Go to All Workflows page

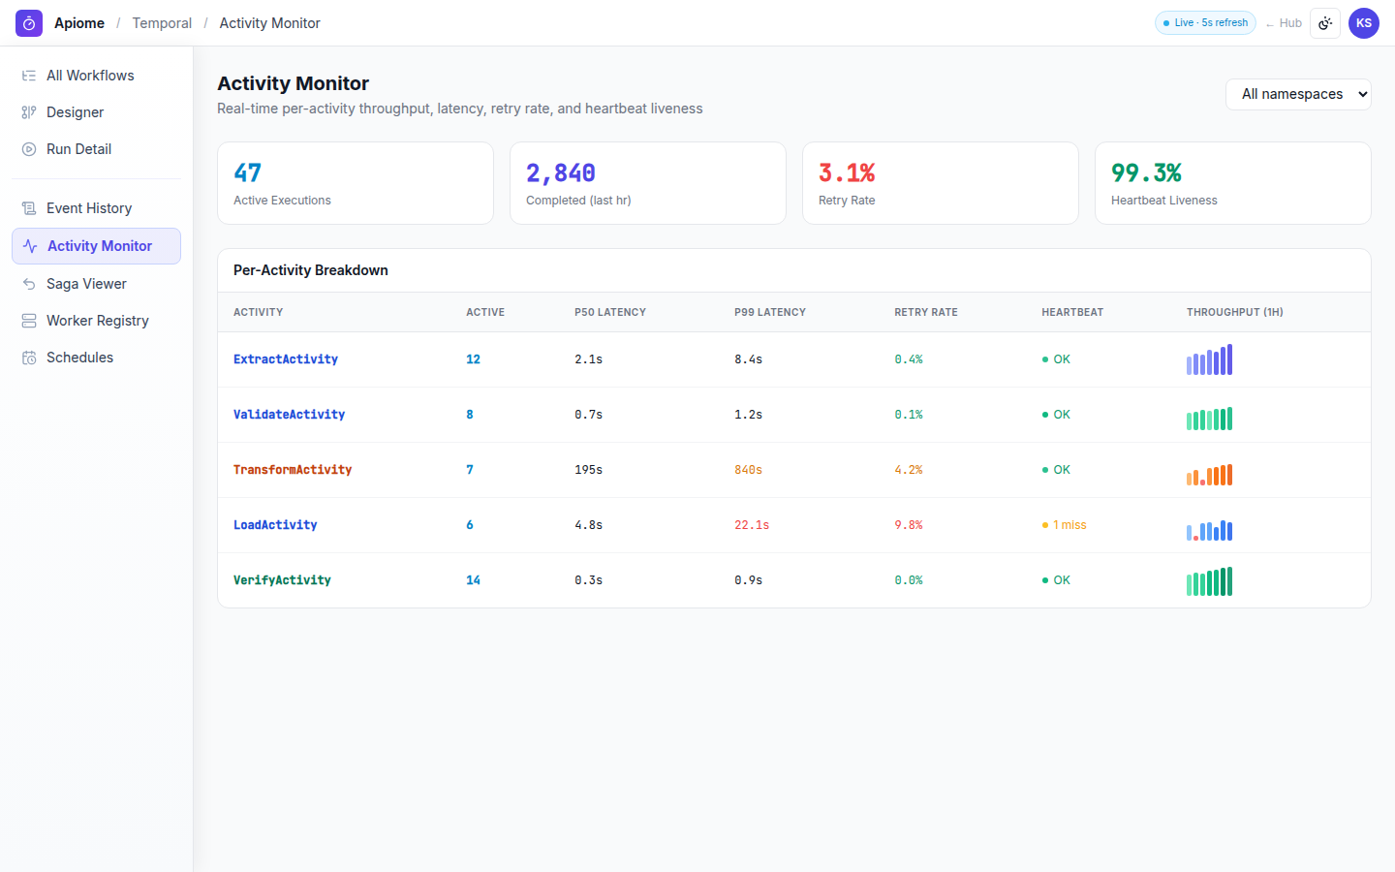[96, 76]
